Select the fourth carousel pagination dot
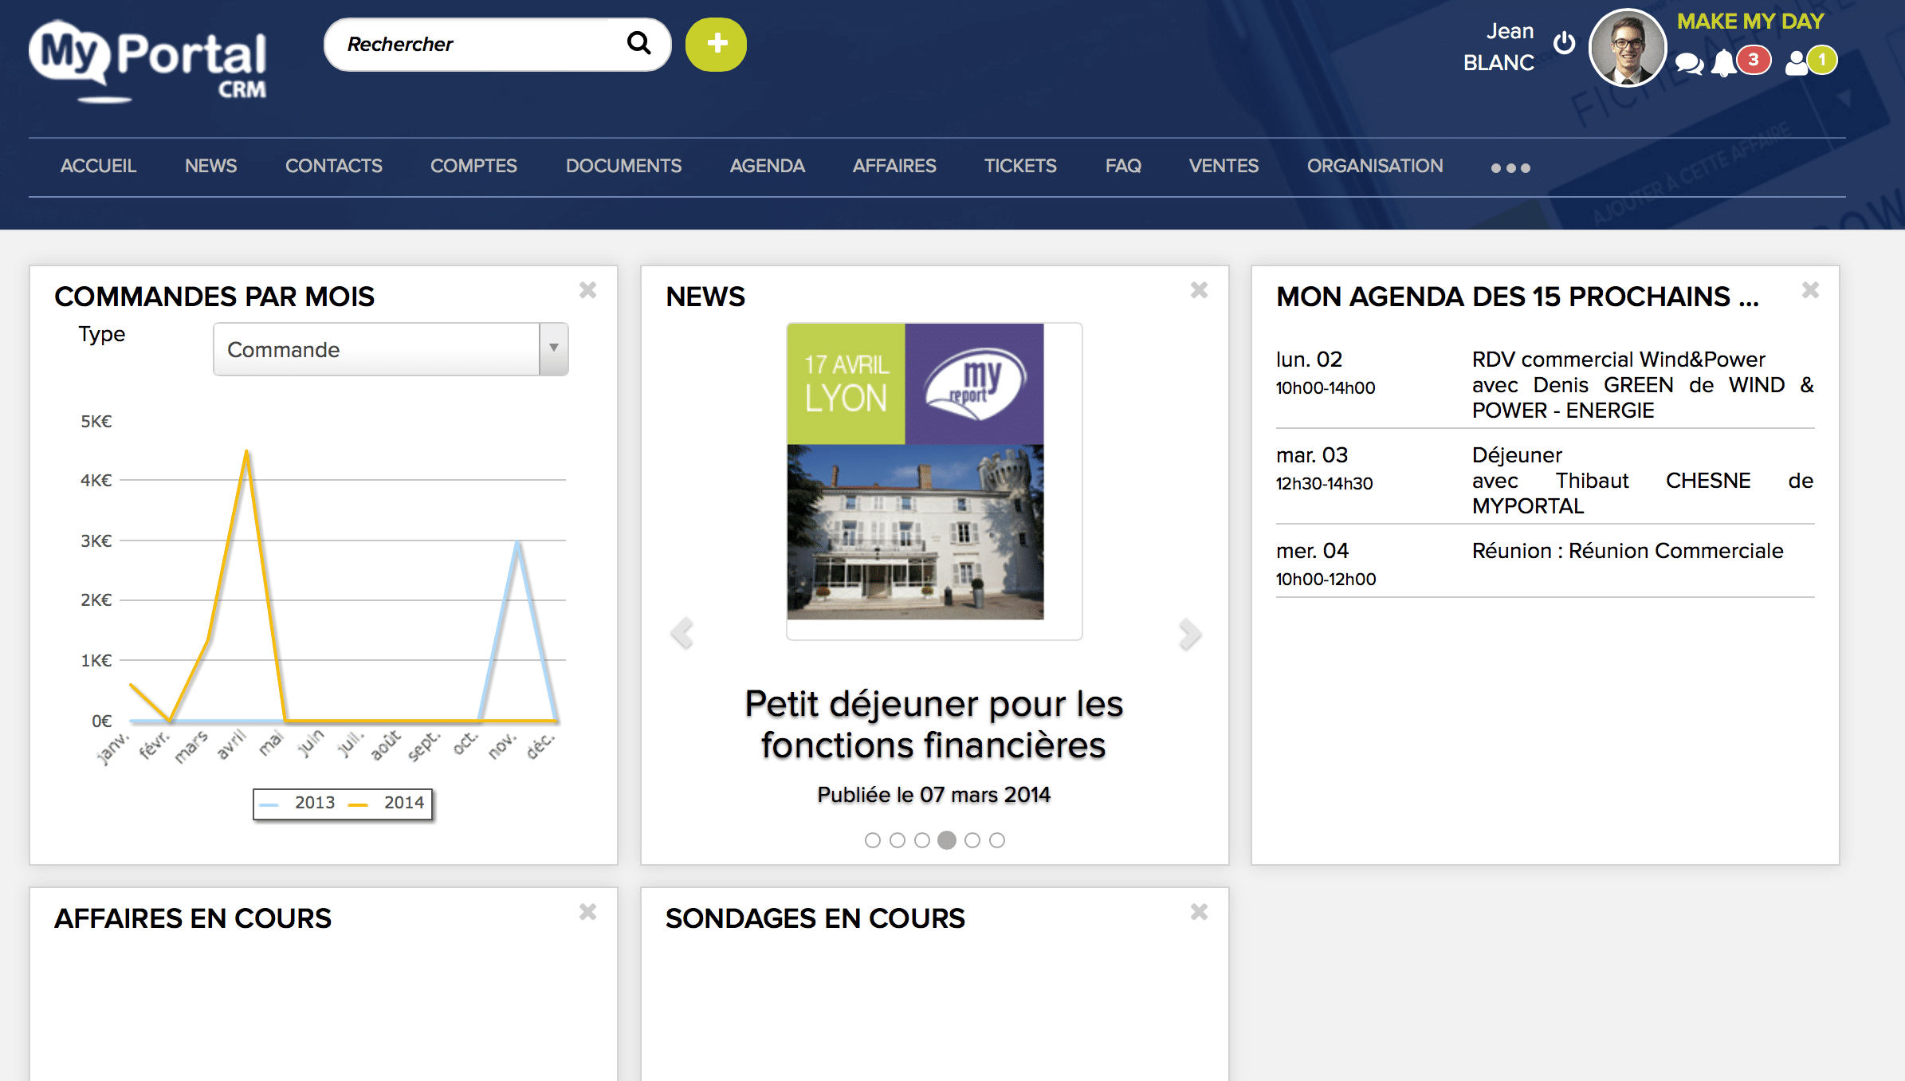Screen dimensions: 1905x1081 click(948, 839)
